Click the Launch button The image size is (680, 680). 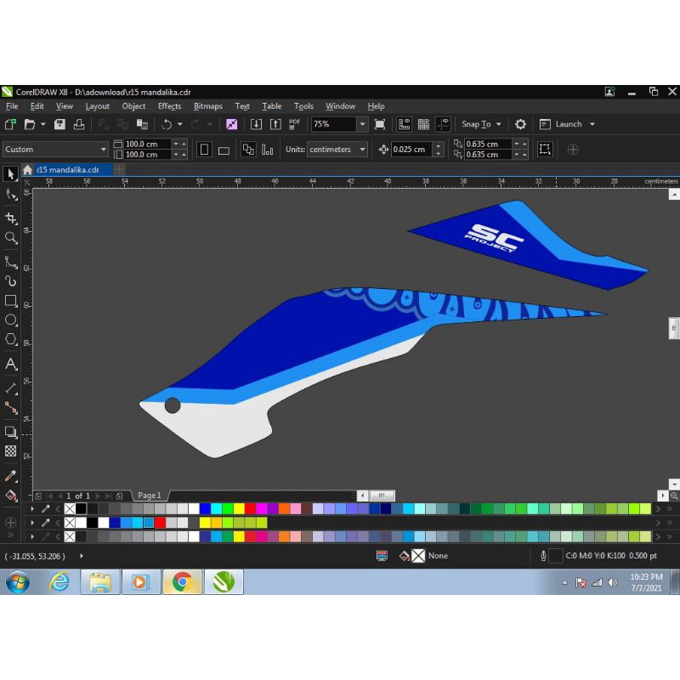click(568, 124)
